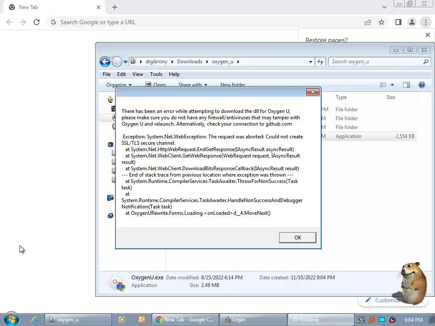Reload the Chrome page
435x326 pixels.
[37, 22]
